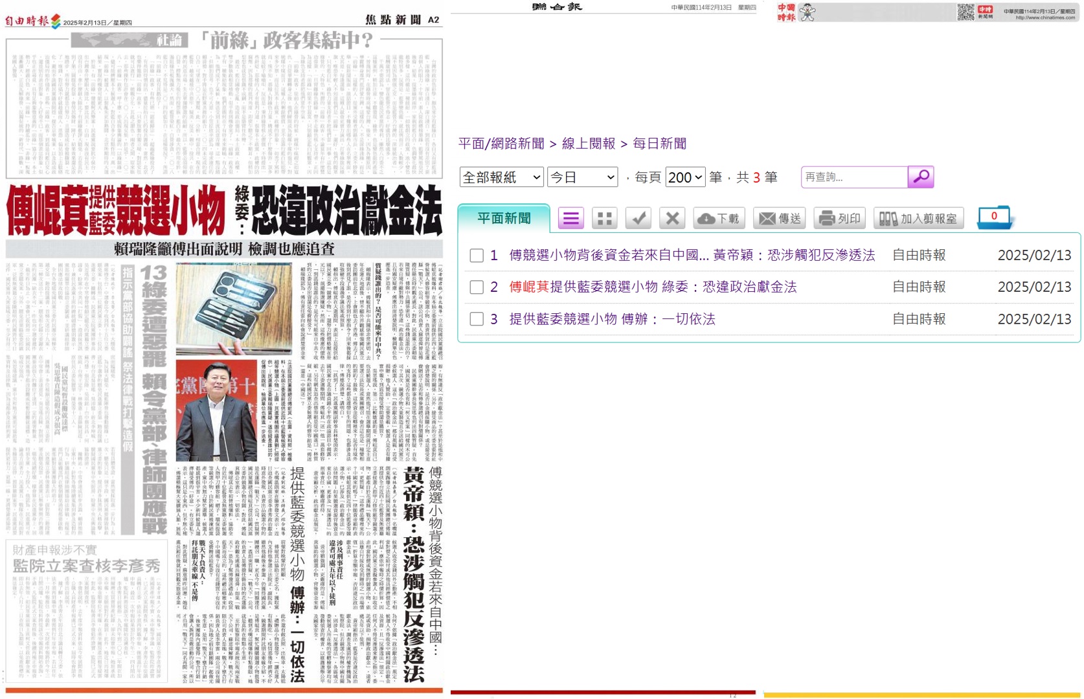Select all results with the checkmark icon
Viewport: 1084px width, 699px height.
click(638, 219)
